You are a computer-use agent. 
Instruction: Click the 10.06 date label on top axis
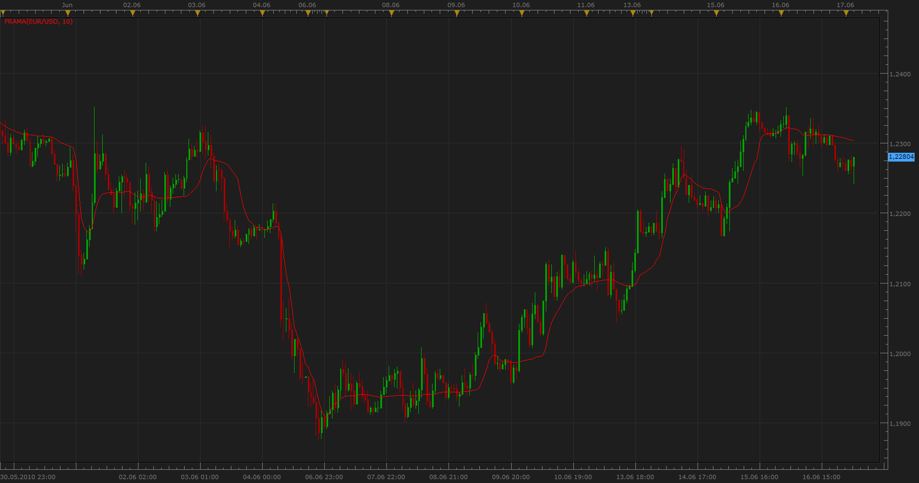point(521,5)
